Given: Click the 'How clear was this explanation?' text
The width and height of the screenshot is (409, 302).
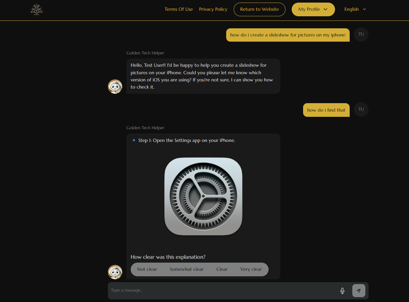Looking at the screenshot, I should [x=168, y=257].
